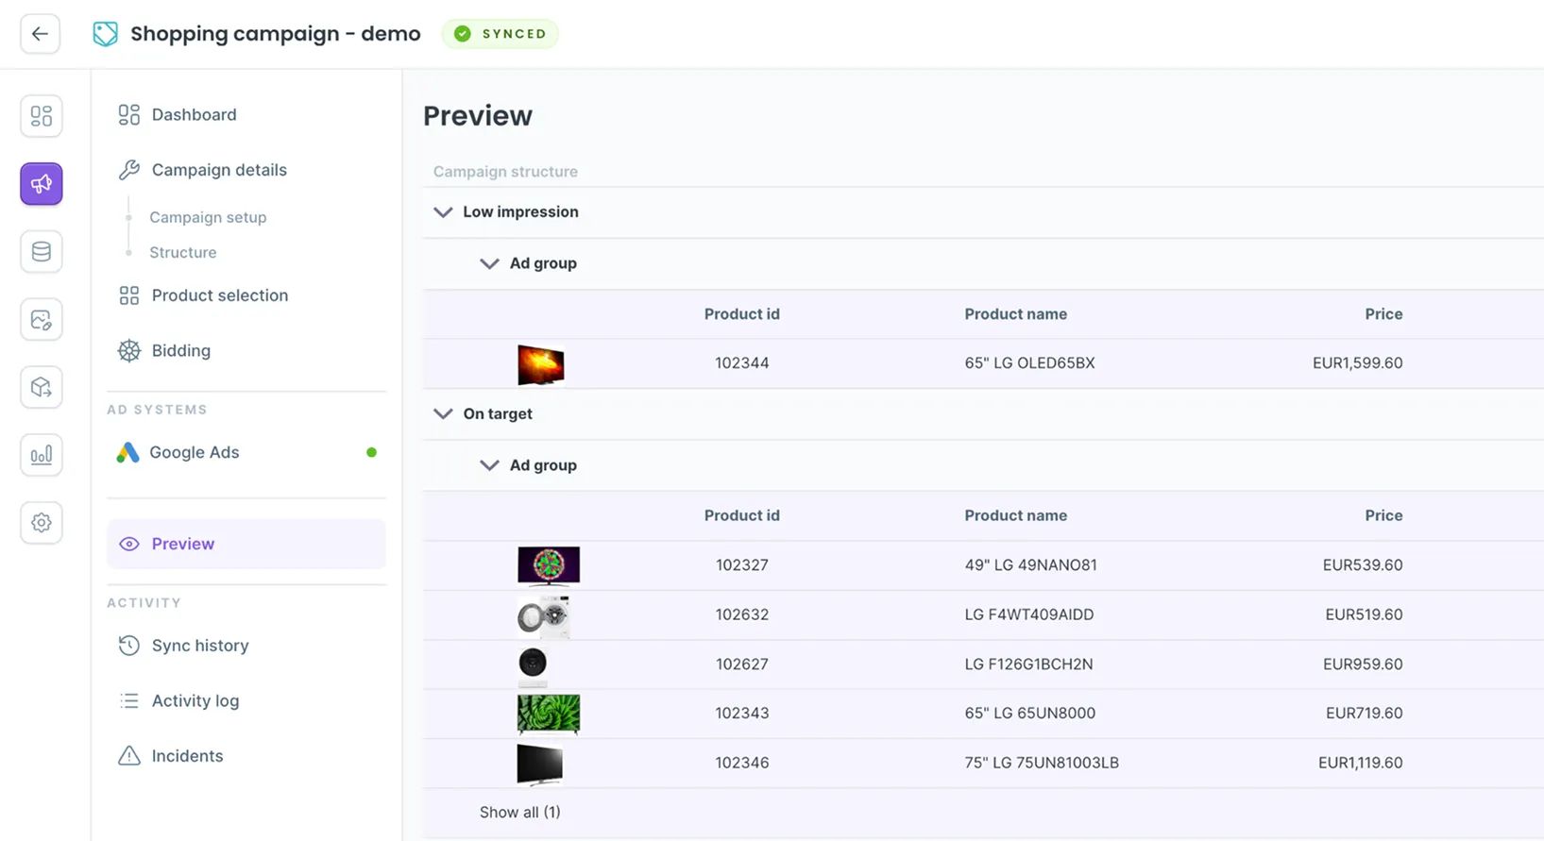
Task: Click price EUR539.60
Action: click(x=1363, y=565)
